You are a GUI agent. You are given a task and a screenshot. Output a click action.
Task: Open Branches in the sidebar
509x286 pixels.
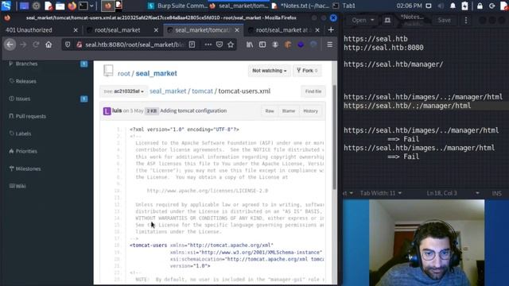(x=26, y=64)
